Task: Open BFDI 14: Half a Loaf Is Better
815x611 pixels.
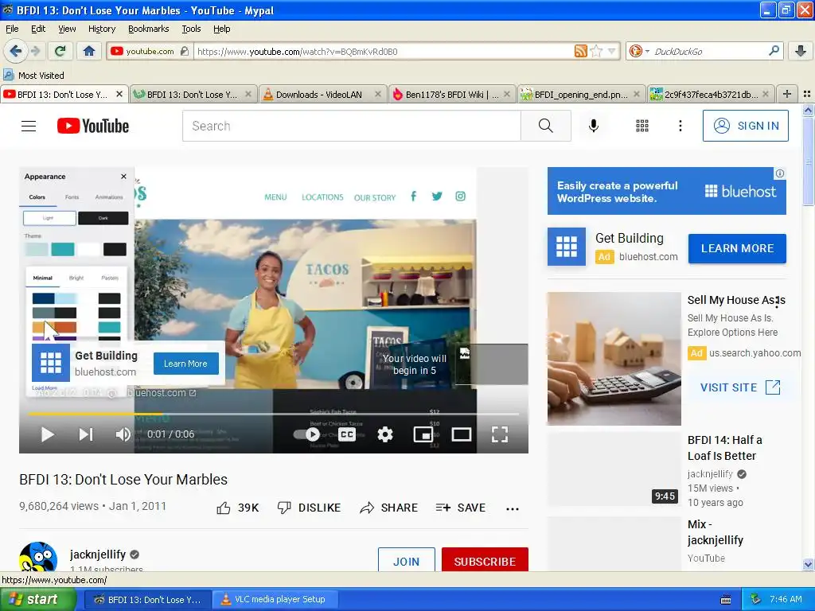Action: 724,447
